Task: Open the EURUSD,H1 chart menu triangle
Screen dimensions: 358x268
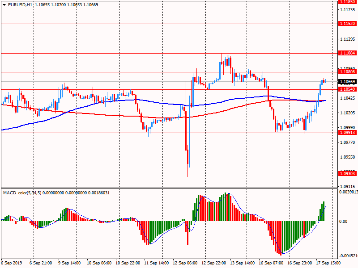Action: [x=4, y=5]
